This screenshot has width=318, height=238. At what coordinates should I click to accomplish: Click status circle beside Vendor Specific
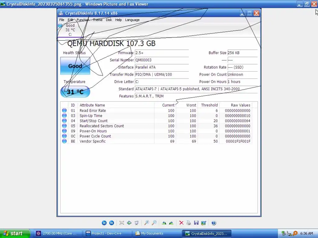tap(64, 141)
